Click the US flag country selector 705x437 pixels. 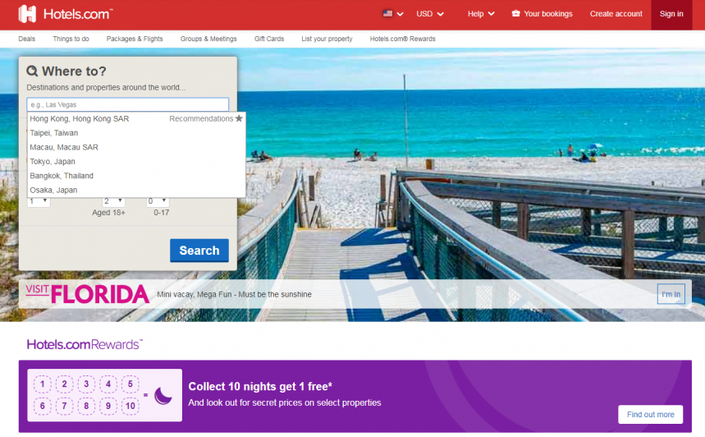(393, 14)
